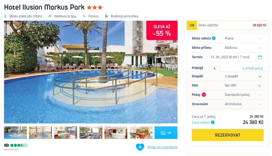272x156 pixels.
Task: Open the calendar icon for Termín
Action: tap(260, 57)
